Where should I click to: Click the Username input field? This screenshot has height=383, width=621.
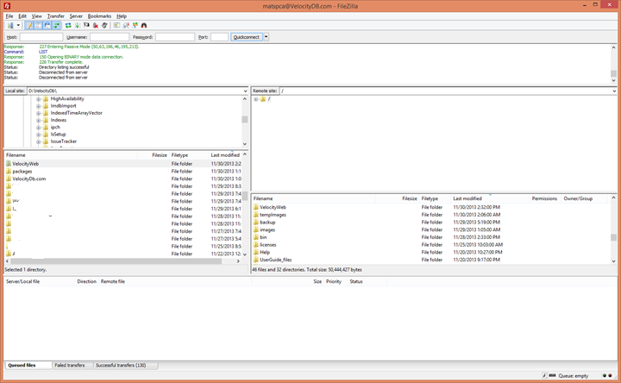click(110, 37)
